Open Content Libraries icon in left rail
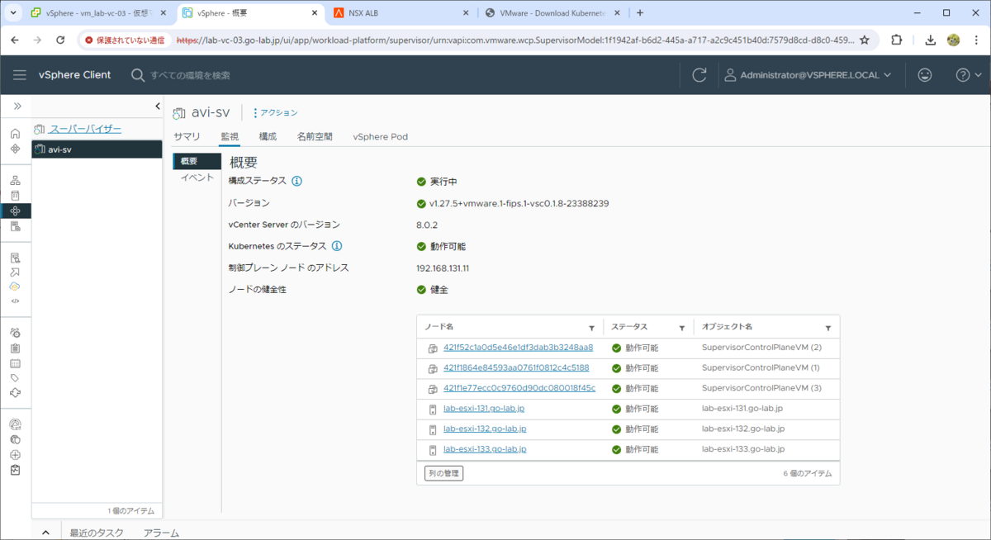 click(15, 196)
